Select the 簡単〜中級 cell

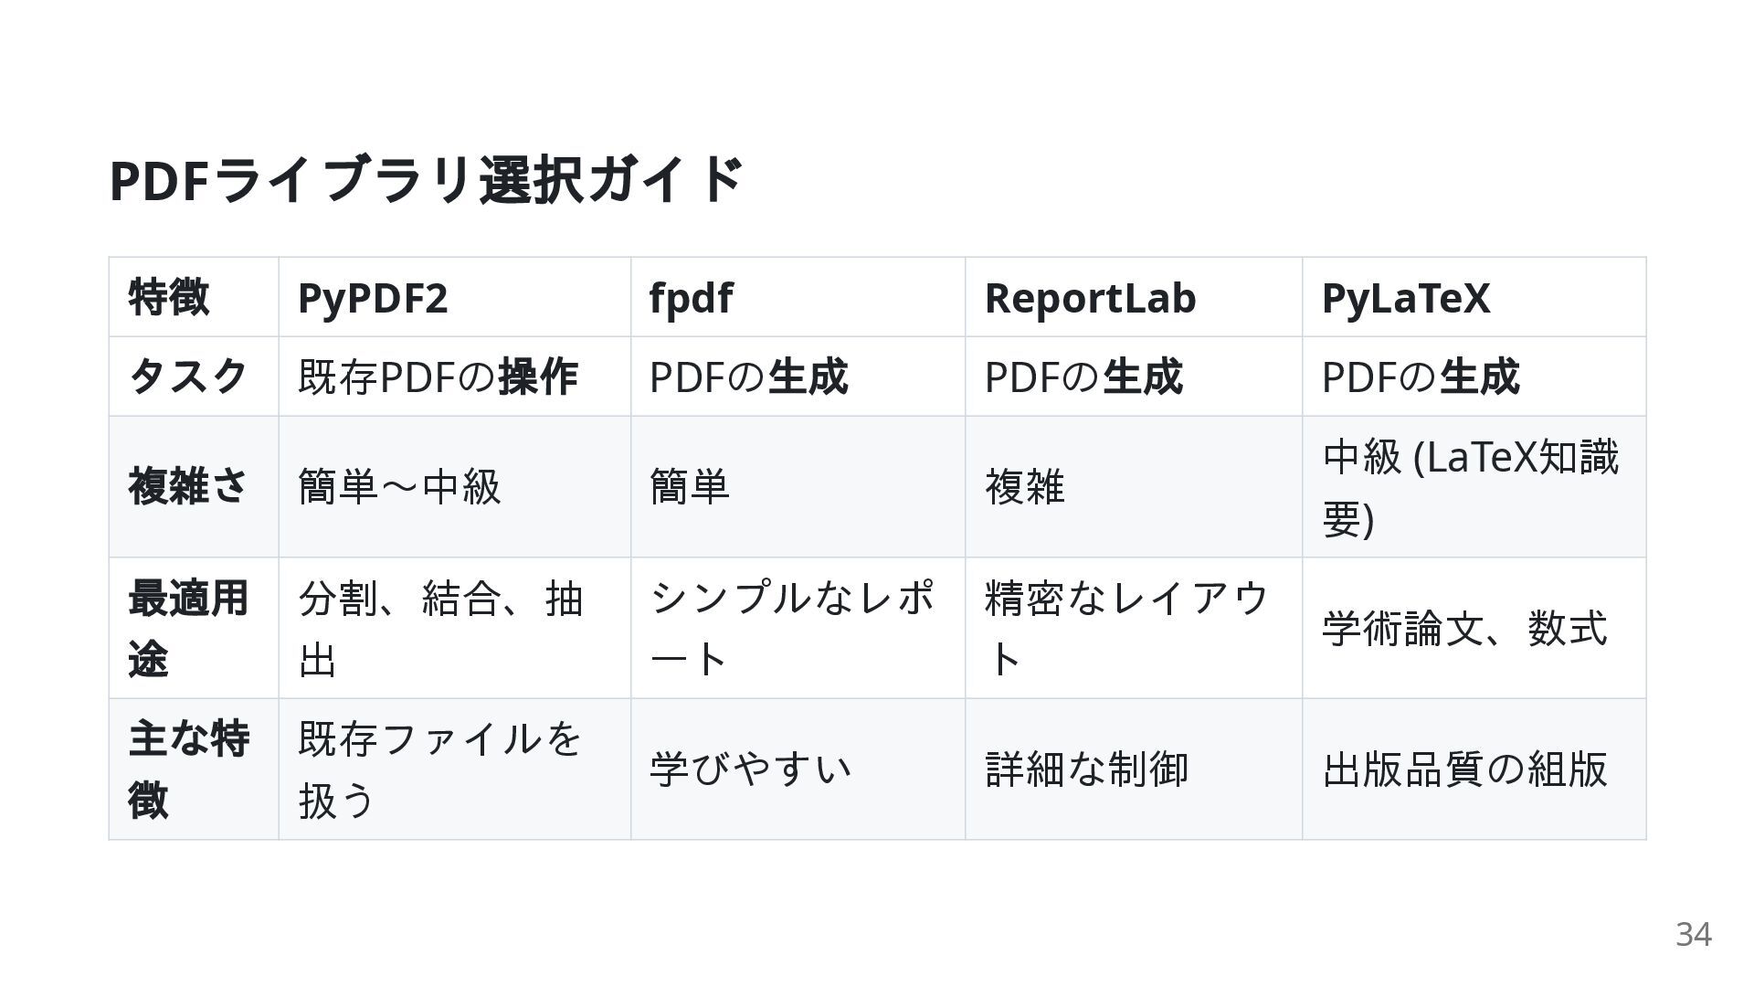[x=399, y=486]
